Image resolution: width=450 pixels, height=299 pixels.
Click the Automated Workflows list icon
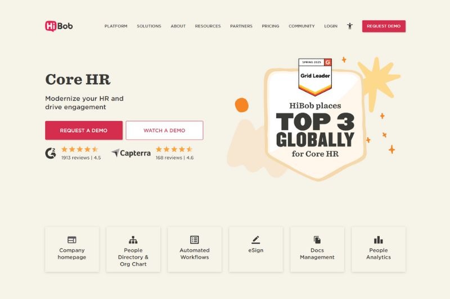(195, 240)
